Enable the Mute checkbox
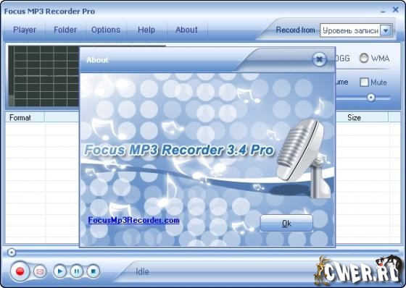This screenshot has height=288, width=406. [364, 82]
